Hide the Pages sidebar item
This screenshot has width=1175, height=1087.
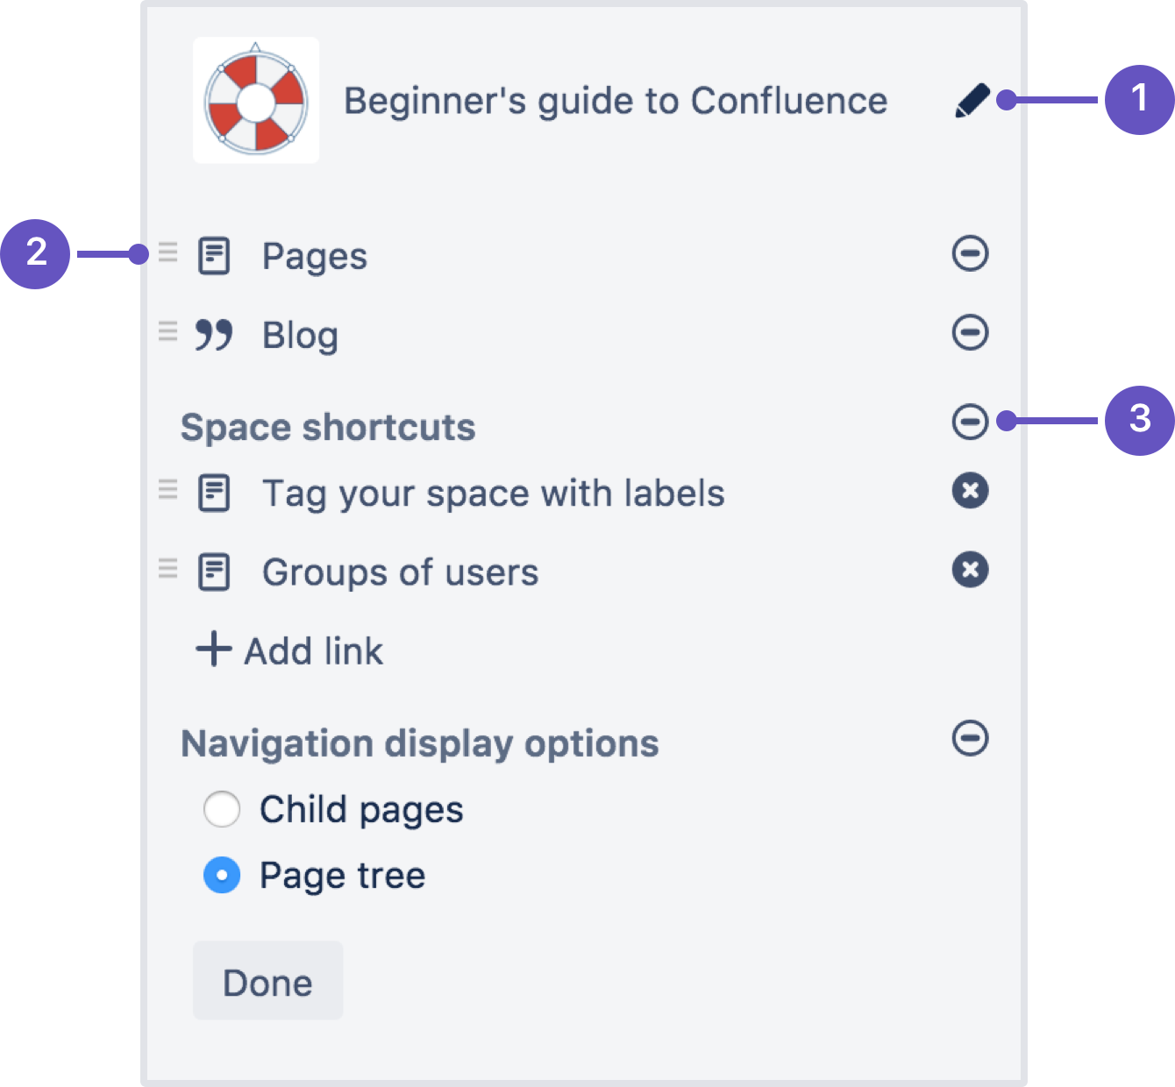pos(970,254)
